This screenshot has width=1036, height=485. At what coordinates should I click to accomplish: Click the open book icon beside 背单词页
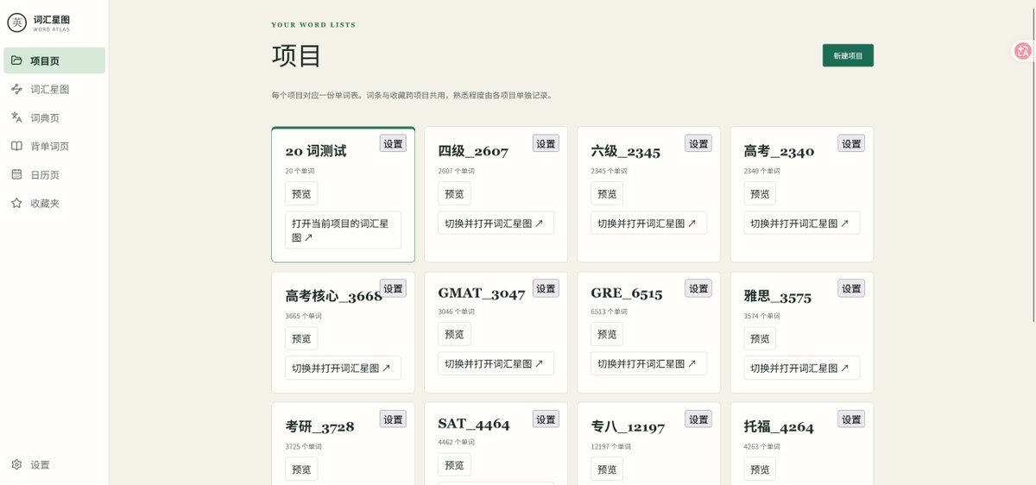click(x=16, y=146)
